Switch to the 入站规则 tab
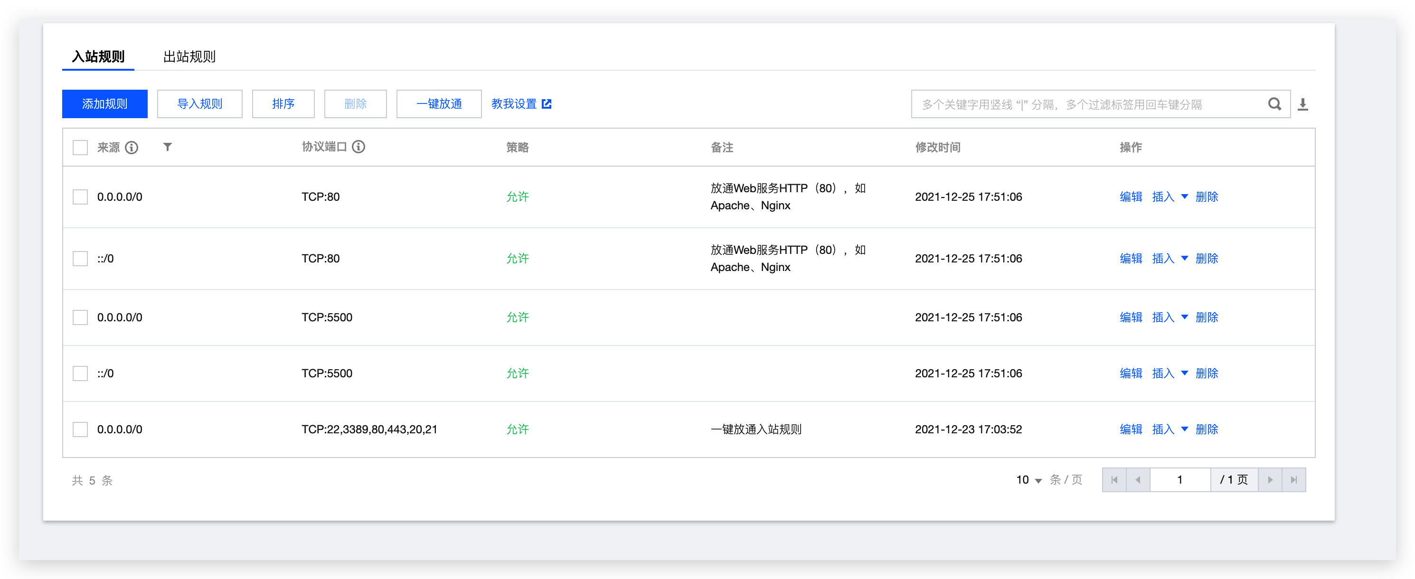1415x579 pixels. 98,56
